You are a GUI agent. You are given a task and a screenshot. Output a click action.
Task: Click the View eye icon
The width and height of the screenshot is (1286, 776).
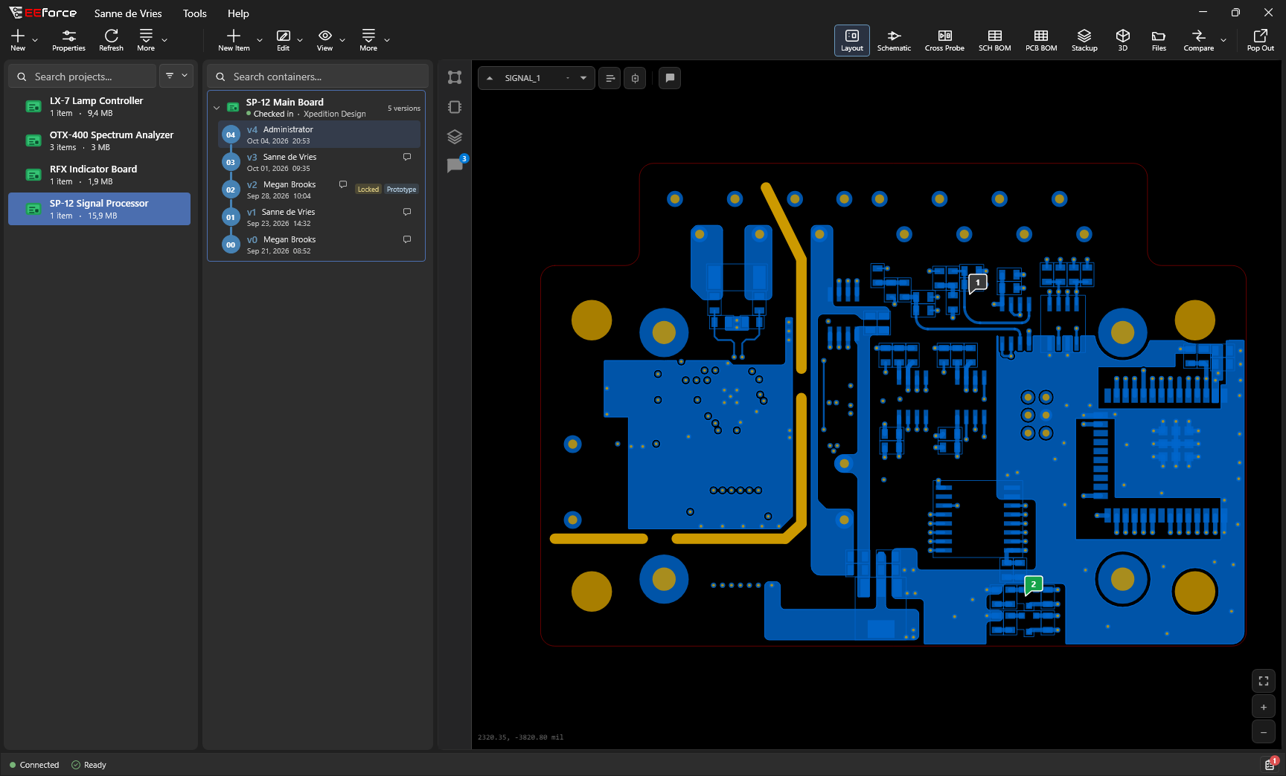tap(325, 36)
